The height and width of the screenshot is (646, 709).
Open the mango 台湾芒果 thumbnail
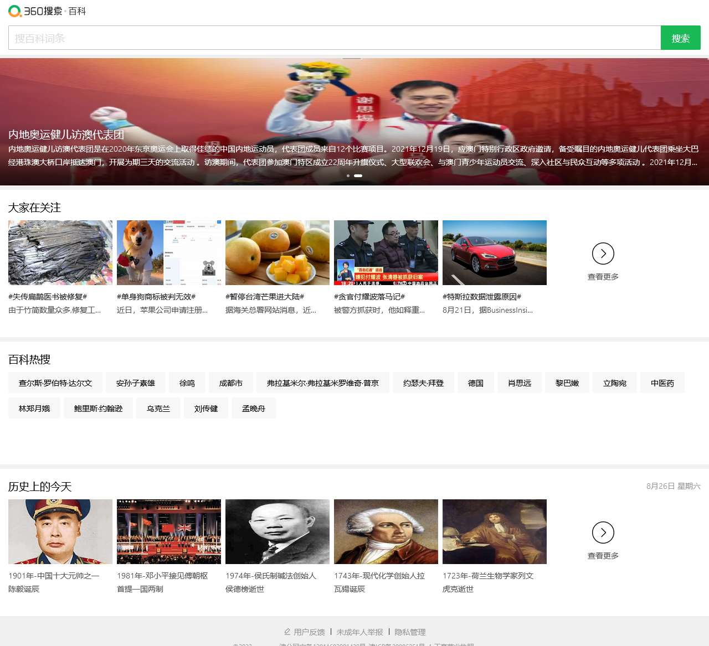click(278, 253)
